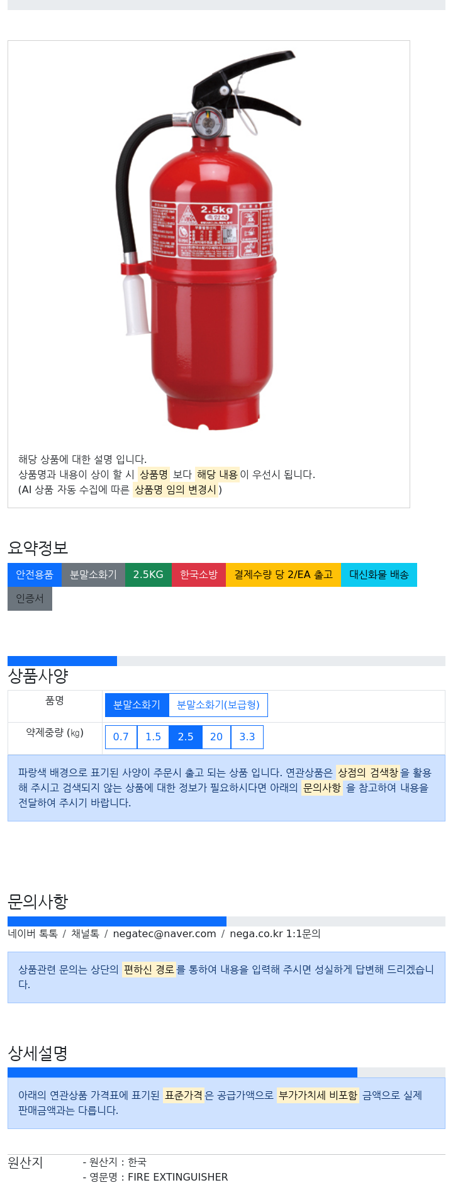Select weight option 2.5
Screen dimensions: 453x1185
(x=186, y=737)
